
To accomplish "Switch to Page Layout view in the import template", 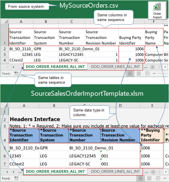I will 149,178.
